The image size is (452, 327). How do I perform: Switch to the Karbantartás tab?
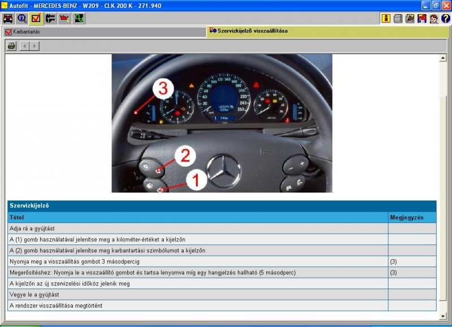[105, 32]
